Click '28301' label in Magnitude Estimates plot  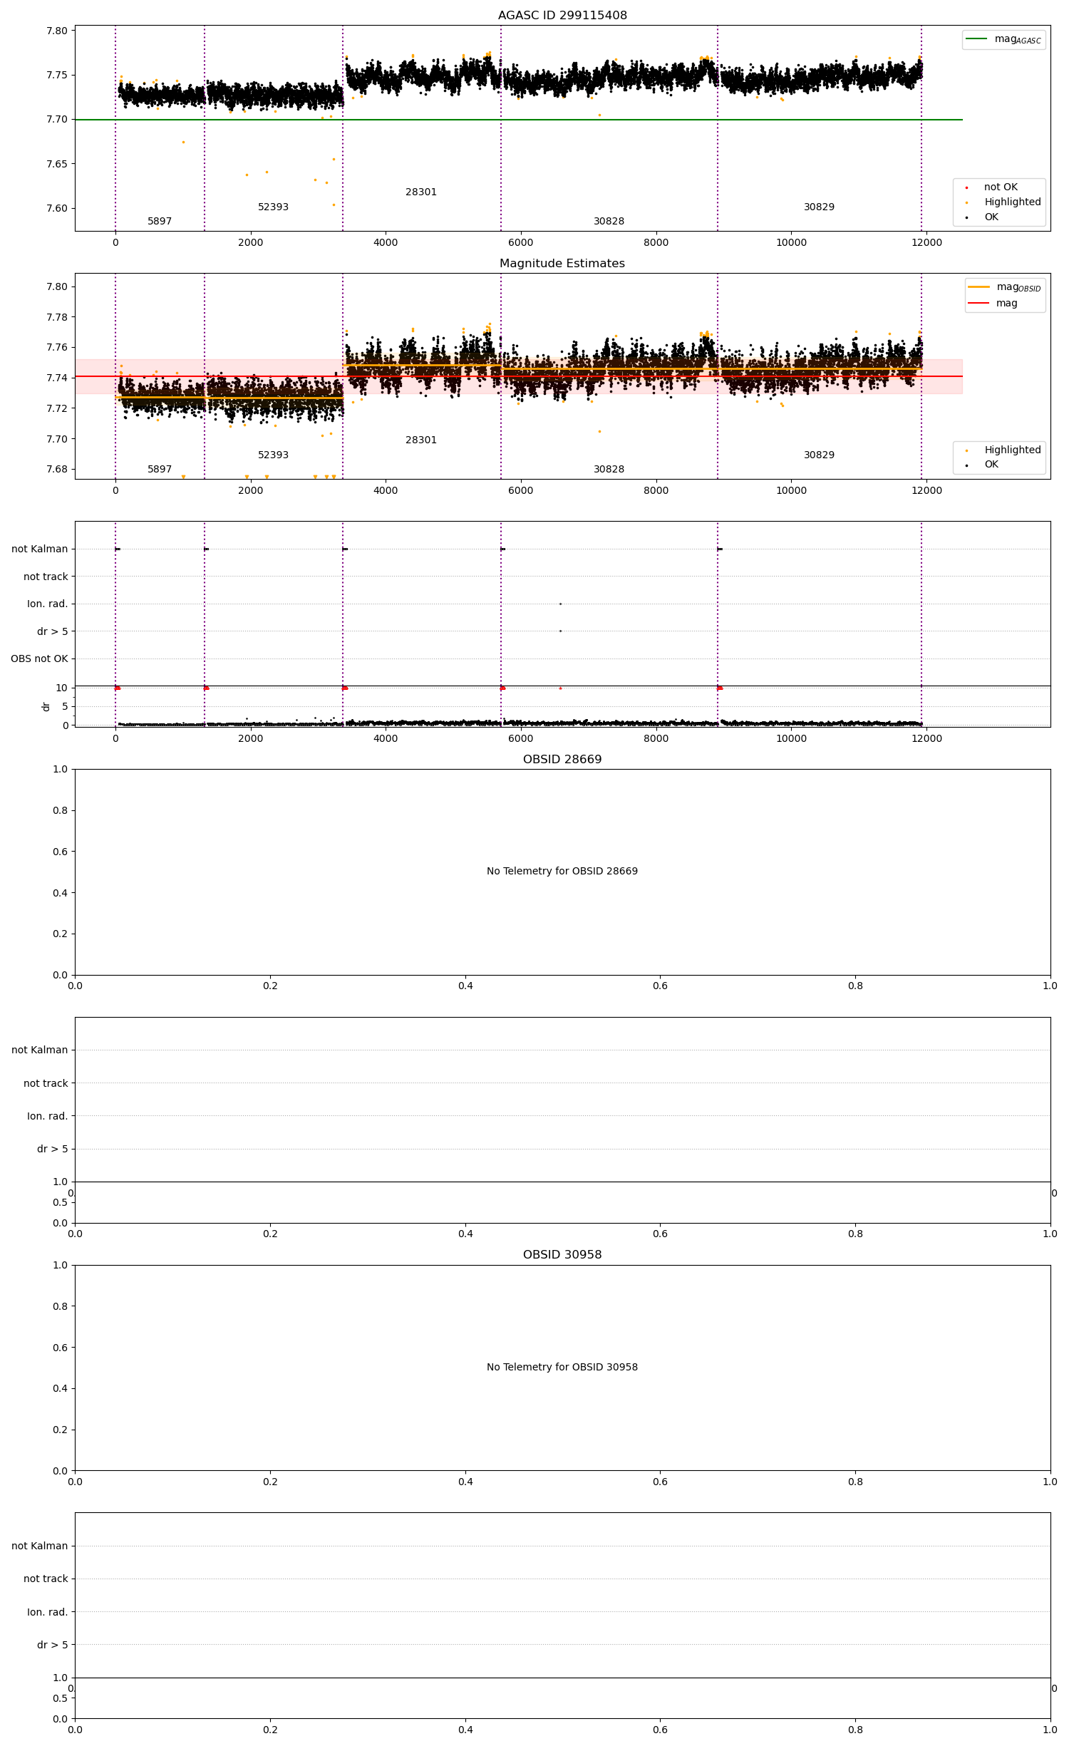tap(421, 440)
